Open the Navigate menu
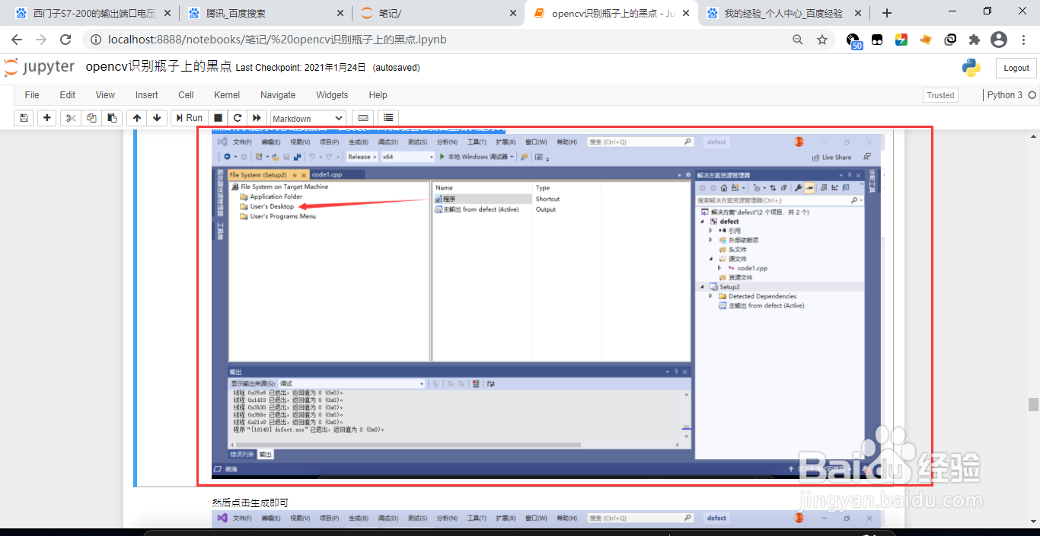 pos(278,95)
